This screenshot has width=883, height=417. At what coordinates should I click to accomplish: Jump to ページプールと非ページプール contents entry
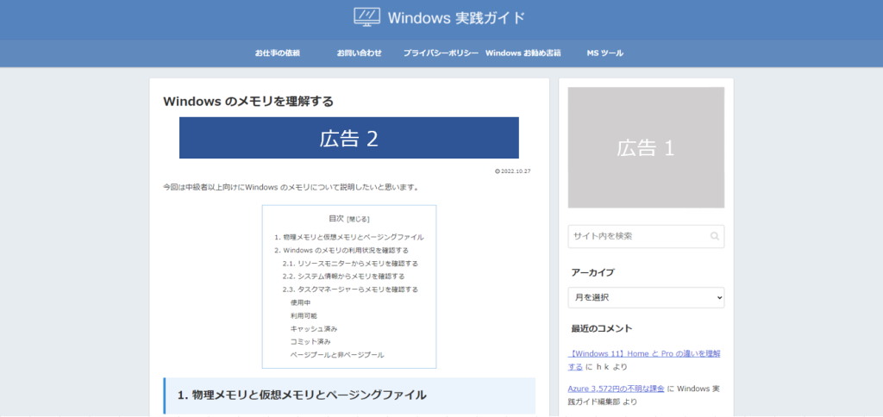tap(337, 355)
